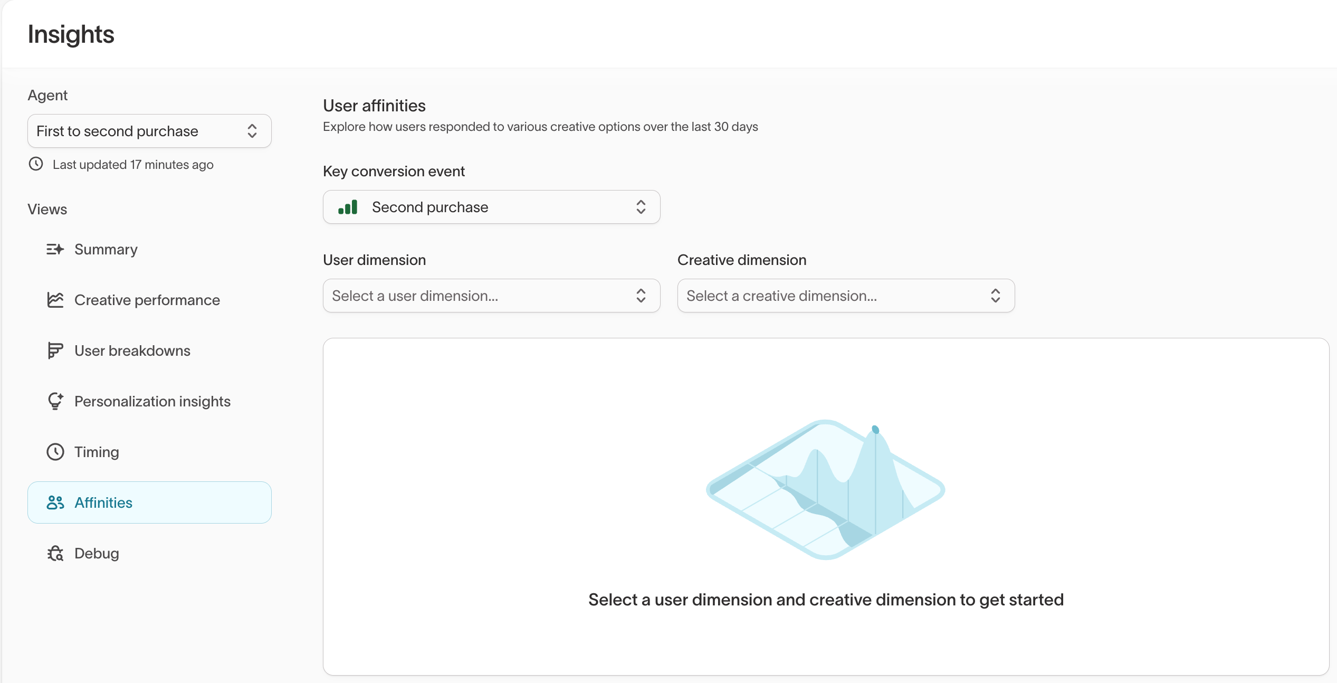Open the Select a creative dimension dropdown
Screen dimensions: 1337x683
click(846, 296)
